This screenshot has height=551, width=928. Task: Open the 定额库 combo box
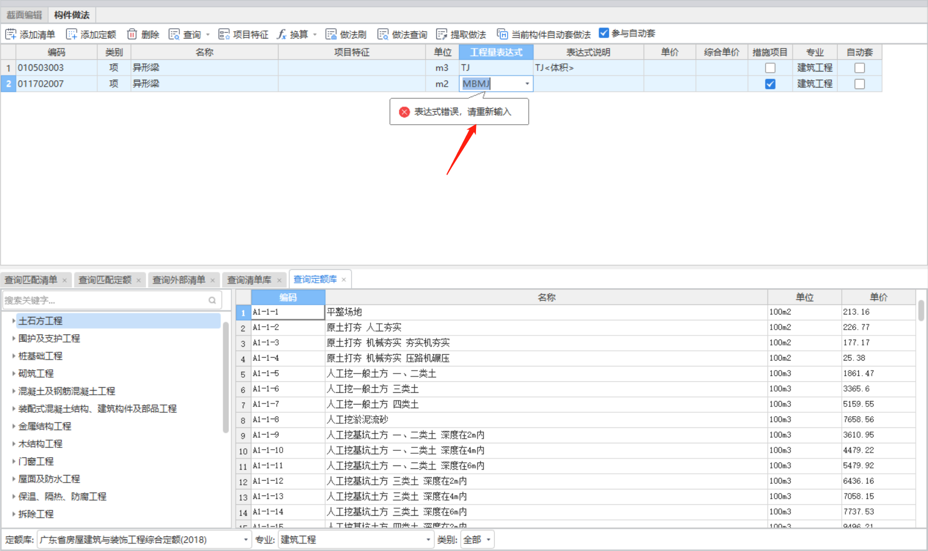point(144,540)
